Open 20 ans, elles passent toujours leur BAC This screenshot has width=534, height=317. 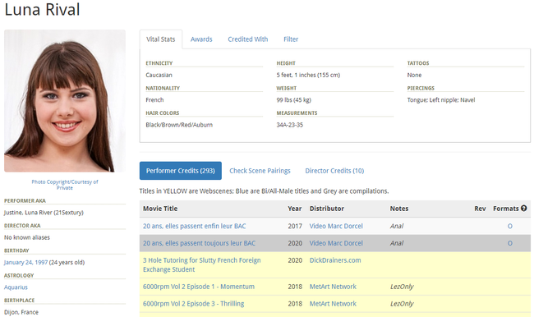(200, 243)
